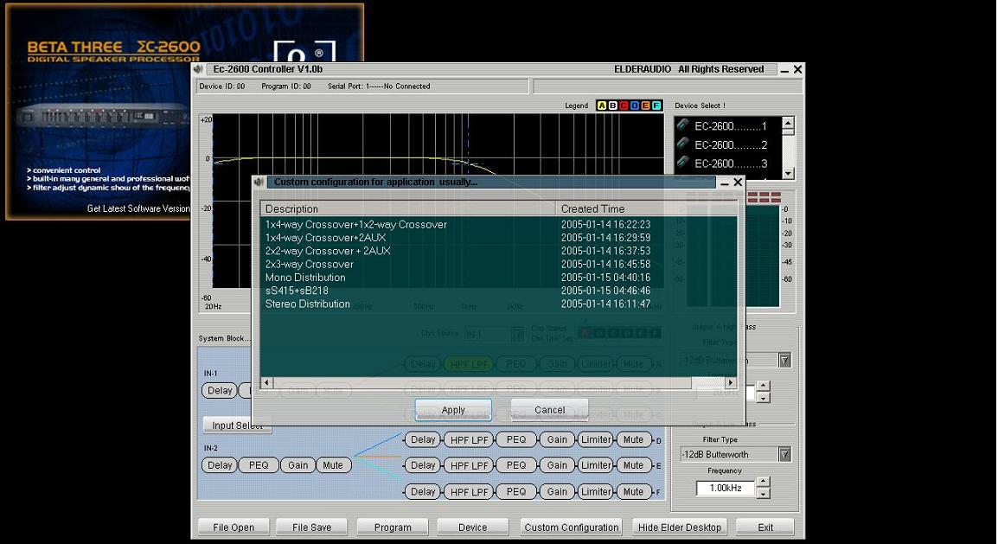
Task: Click the File Open button
Action: point(234,528)
